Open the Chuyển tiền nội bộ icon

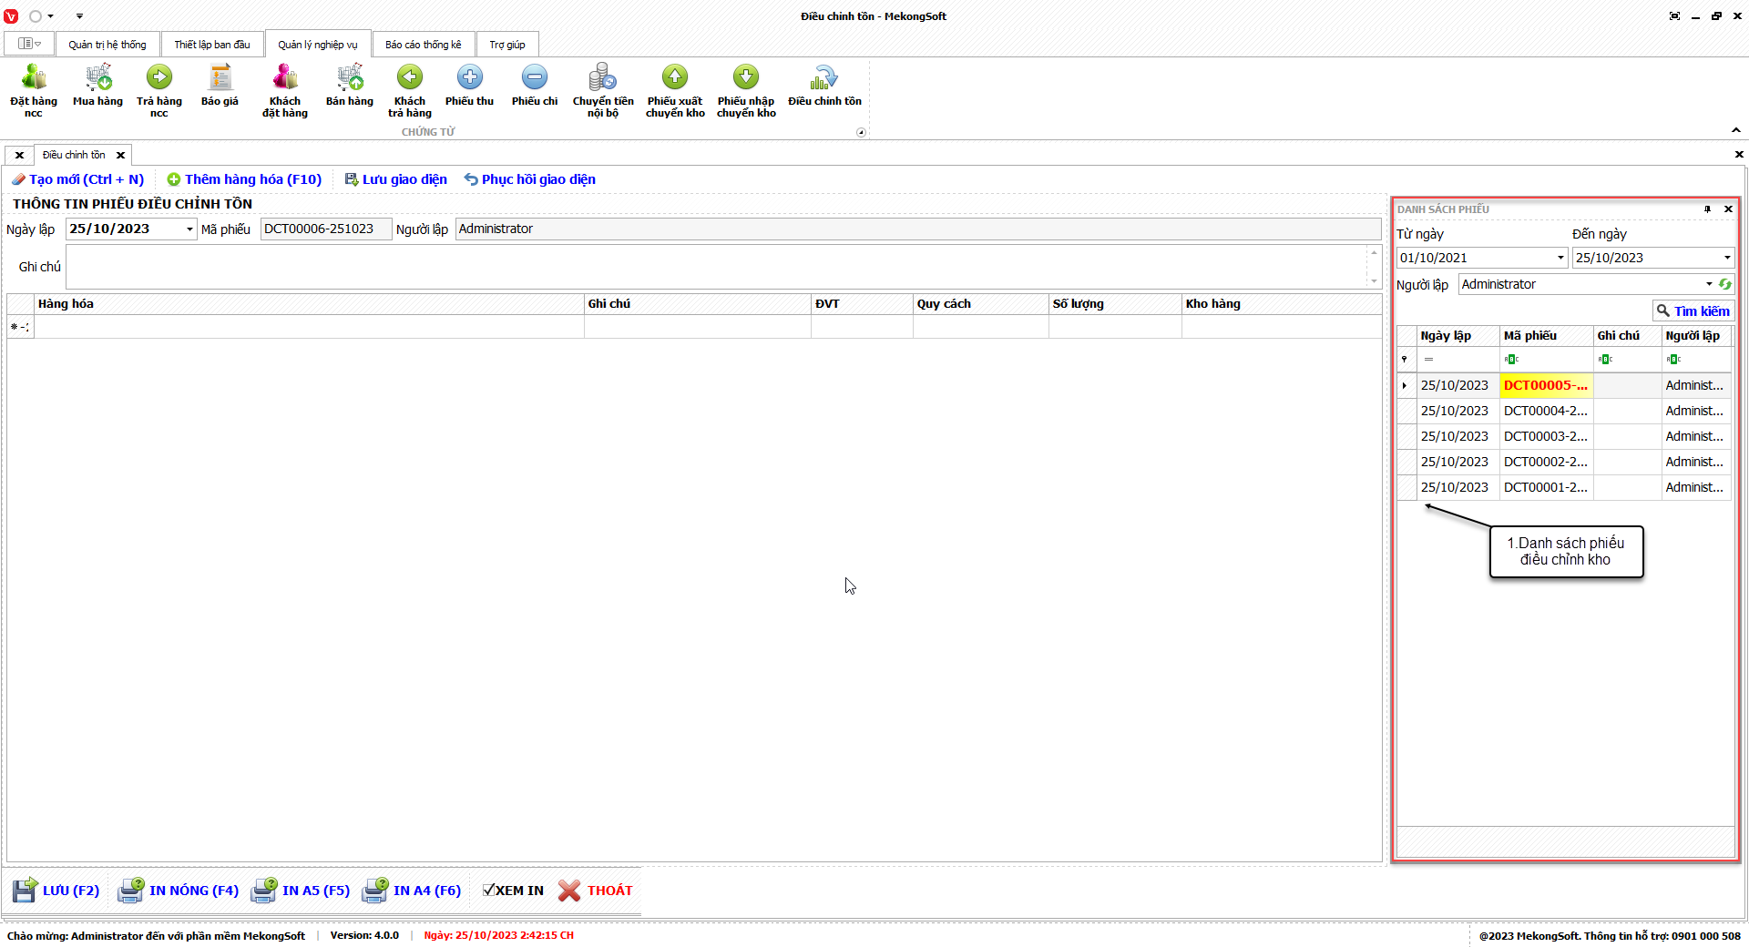603,91
